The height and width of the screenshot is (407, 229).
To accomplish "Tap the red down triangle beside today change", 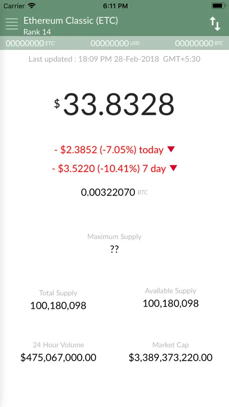I will [171, 149].
